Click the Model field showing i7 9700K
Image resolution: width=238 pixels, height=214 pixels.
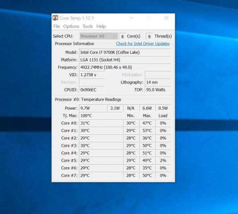tap(125, 53)
